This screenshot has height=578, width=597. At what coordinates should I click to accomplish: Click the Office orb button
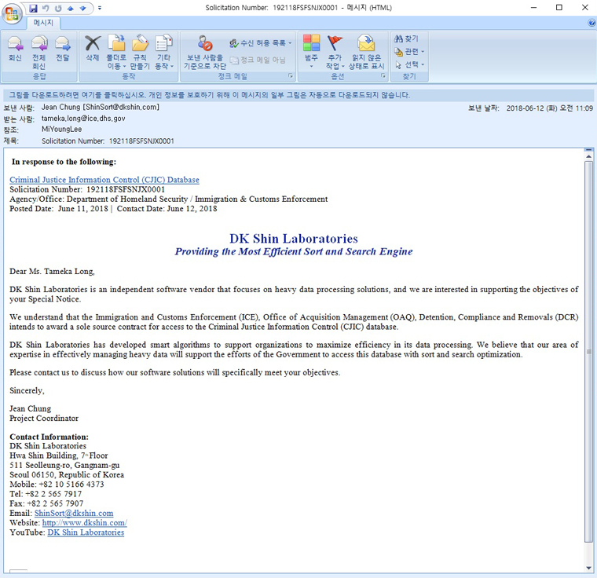12,13
